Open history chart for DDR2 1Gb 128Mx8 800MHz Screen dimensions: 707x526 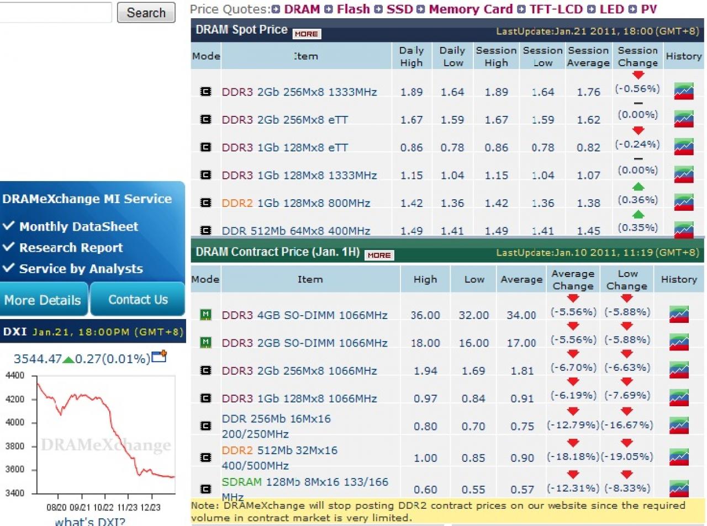coord(684,202)
